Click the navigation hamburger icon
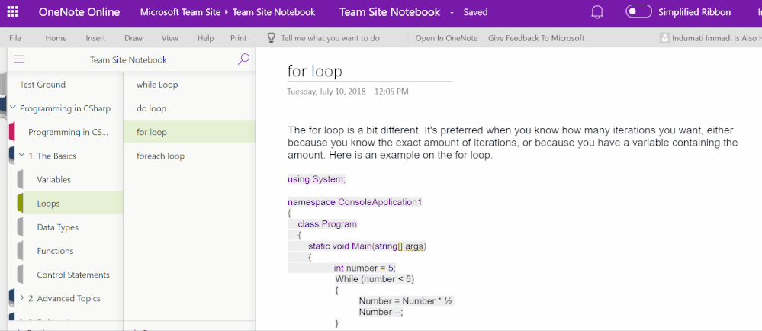 click(x=19, y=59)
